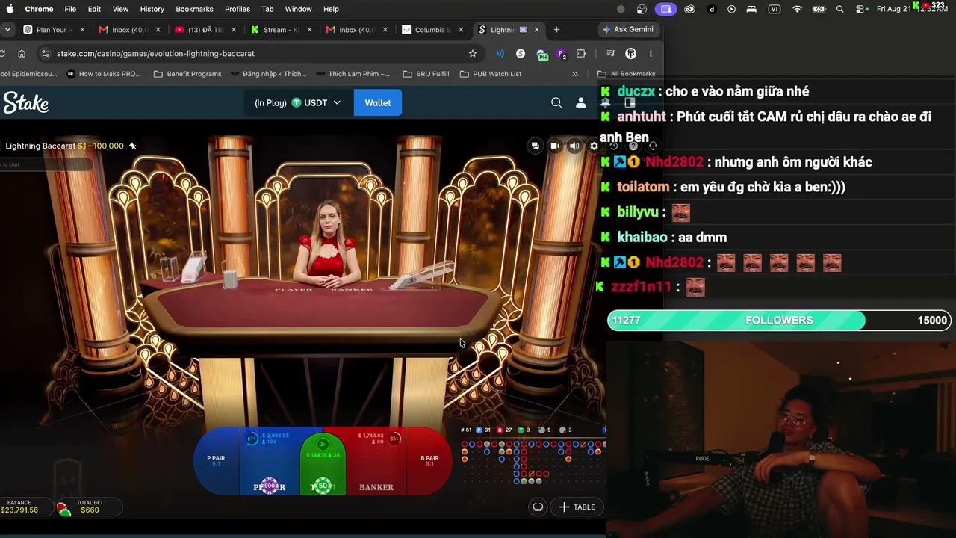Open Chrome's three-dot menu

[x=651, y=53]
